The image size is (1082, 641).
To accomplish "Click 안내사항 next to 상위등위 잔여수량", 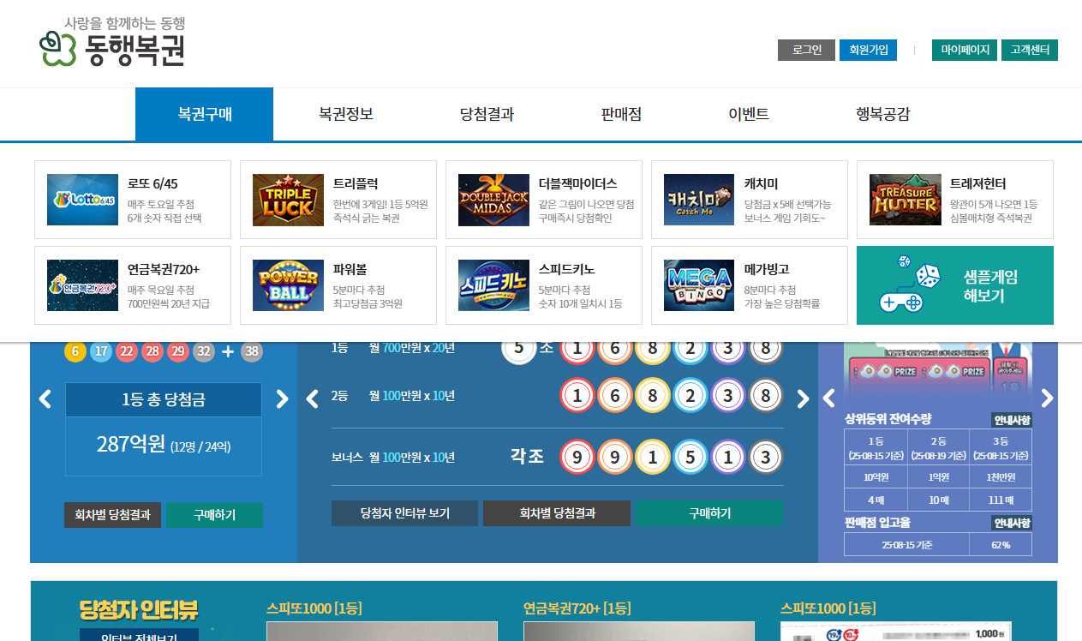I will (1012, 420).
